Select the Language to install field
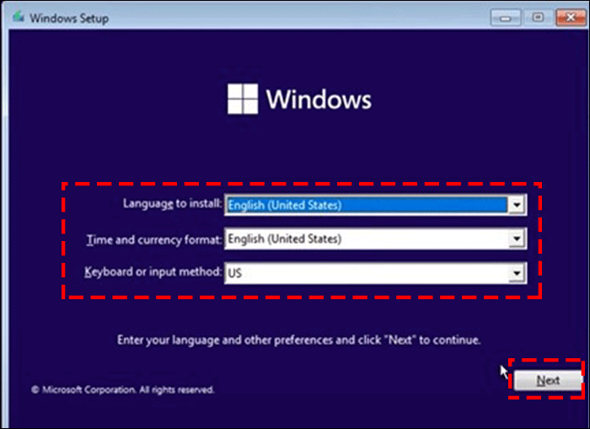Viewport: 590px width, 429px height. click(x=375, y=205)
